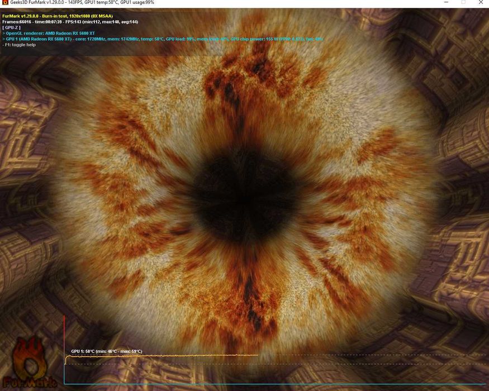Viewport: 489px width, 391px height.
Task: Click the 'FurMark v1.29.0.0 - Burn-in test' line
Action: tap(58, 16)
